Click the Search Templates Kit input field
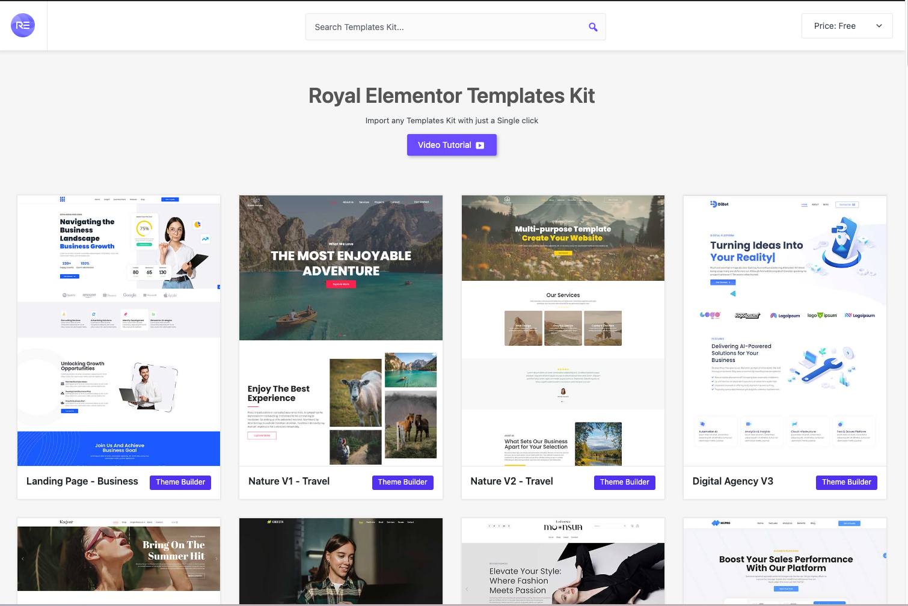Image resolution: width=908 pixels, height=606 pixels. coord(455,27)
